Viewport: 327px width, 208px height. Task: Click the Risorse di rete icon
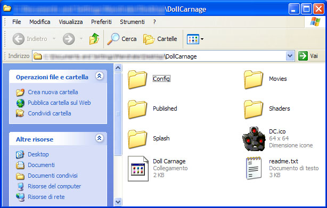(x=20, y=197)
